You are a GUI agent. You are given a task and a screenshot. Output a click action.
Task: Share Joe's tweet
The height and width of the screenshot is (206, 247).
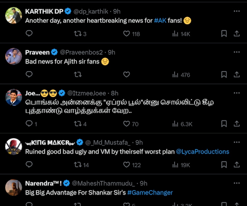point(236,124)
